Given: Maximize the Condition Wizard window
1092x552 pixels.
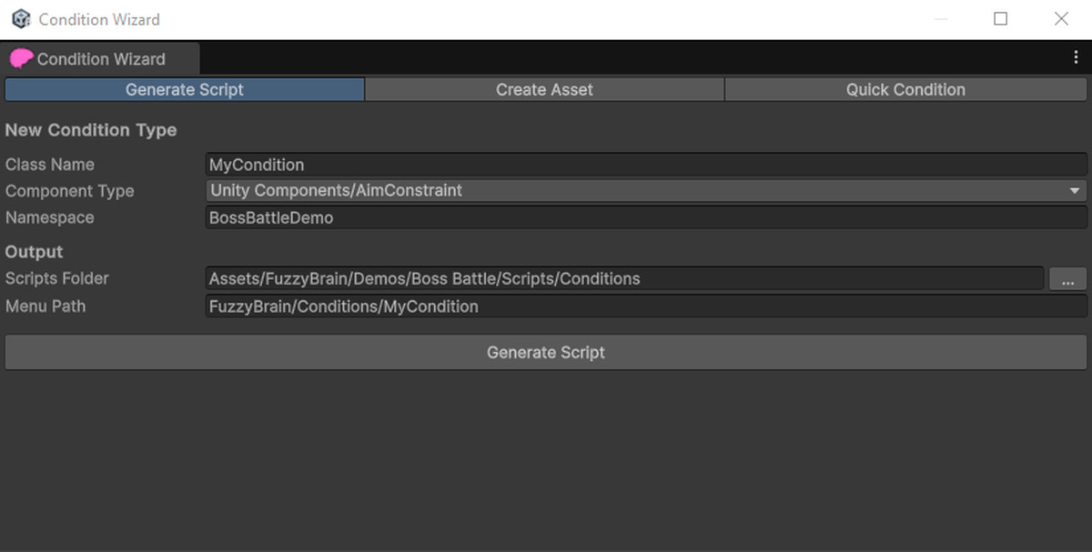Looking at the screenshot, I should (x=1001, y=19).
